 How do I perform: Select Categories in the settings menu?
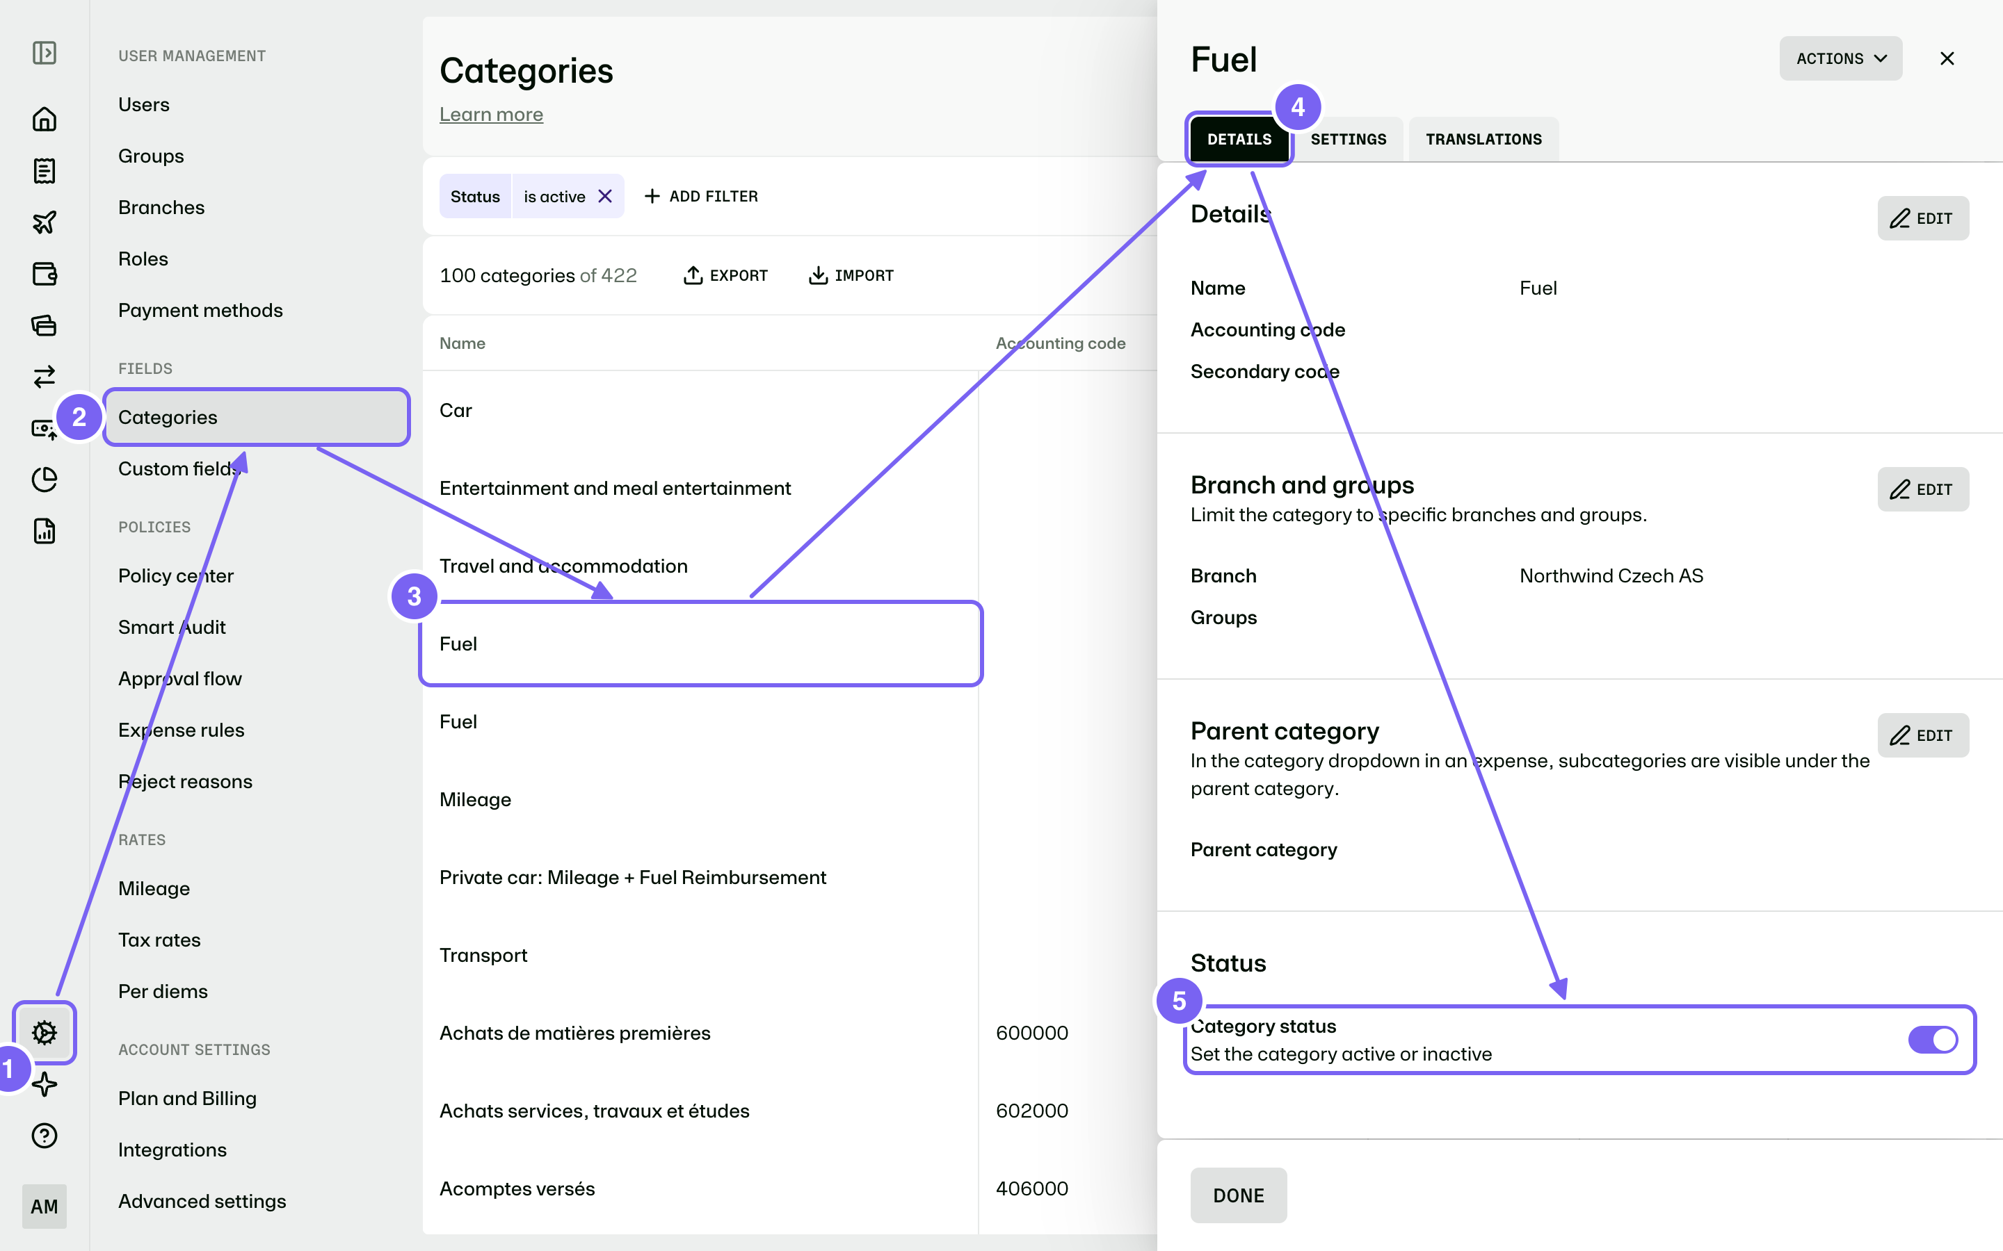coord(257,417)
